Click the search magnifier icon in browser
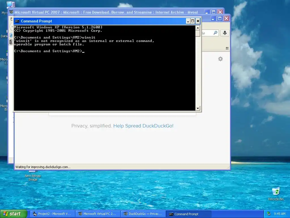This screenshot has width=290, height=218. pyautogui.click(x=215, y=33)
